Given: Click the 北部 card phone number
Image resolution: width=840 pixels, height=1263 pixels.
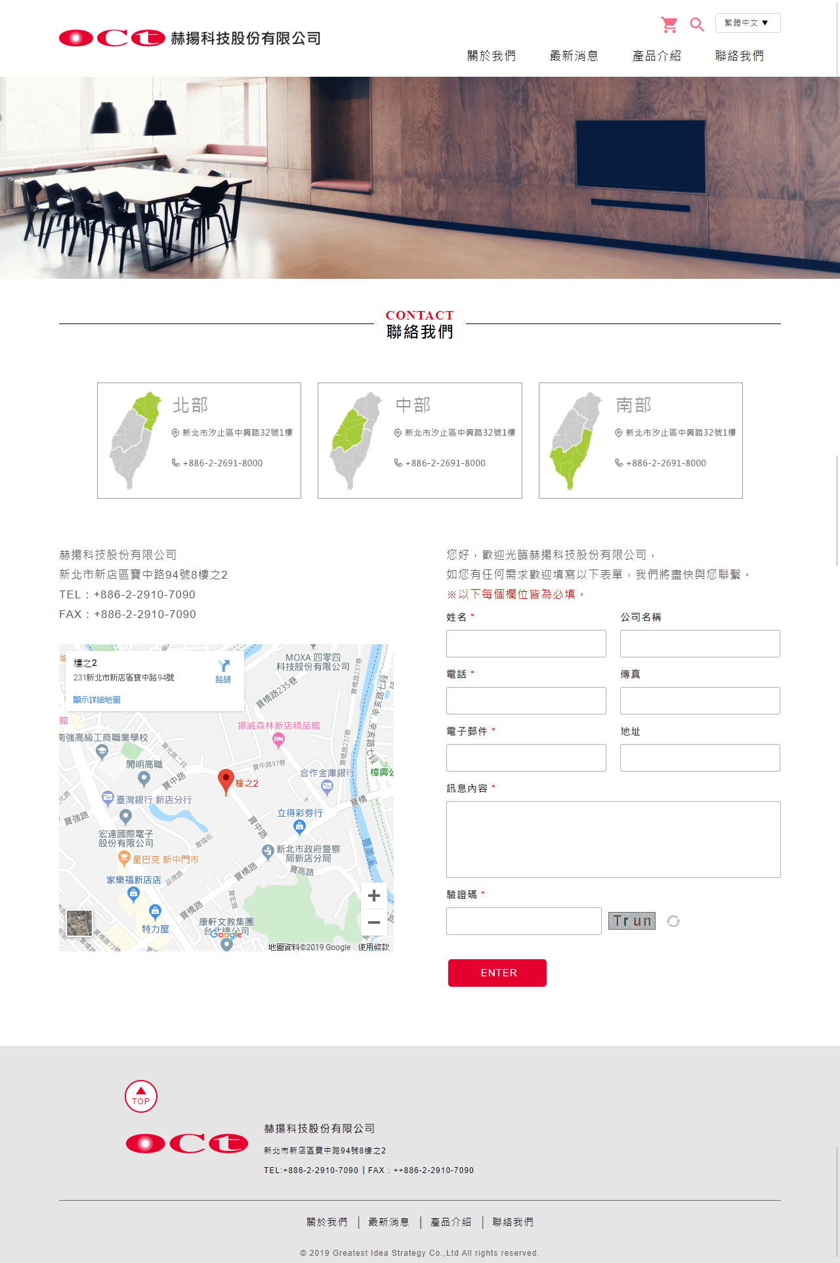Looking at the screenshot, I should click(x=222, y=463).
